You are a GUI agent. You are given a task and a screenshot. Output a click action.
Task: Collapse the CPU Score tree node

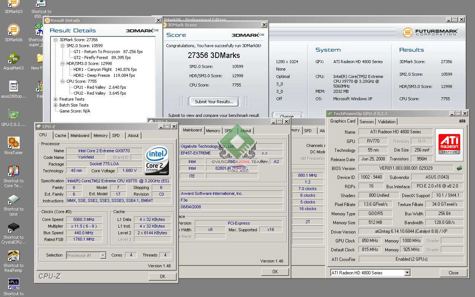coord(63,81)
